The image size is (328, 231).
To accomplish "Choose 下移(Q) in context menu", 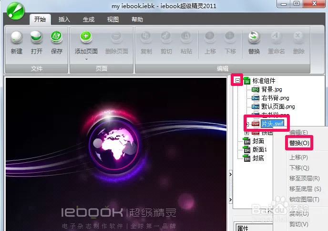I will pyautogui.click(x=299, y=168).
